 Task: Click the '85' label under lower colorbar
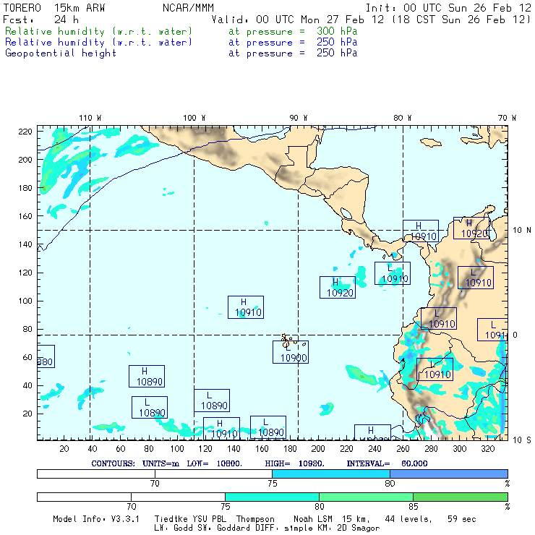[414, 506]
